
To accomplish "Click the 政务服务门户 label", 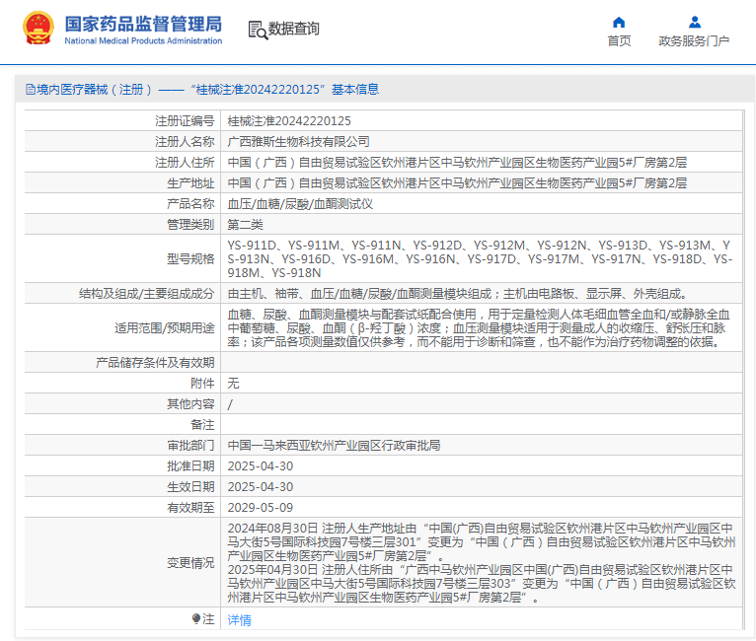I will (694, 41).
